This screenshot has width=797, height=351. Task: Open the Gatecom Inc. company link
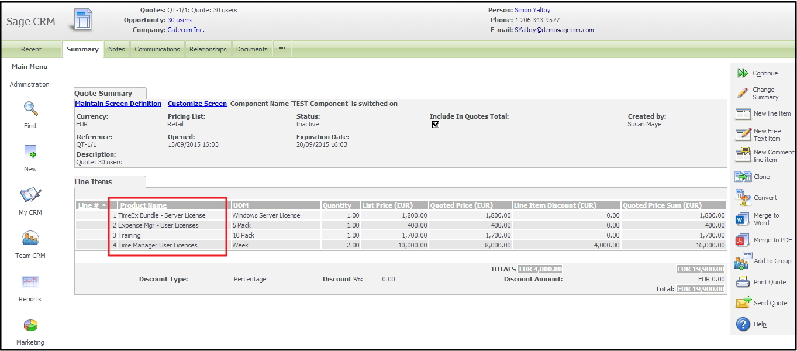click(187, 30)
